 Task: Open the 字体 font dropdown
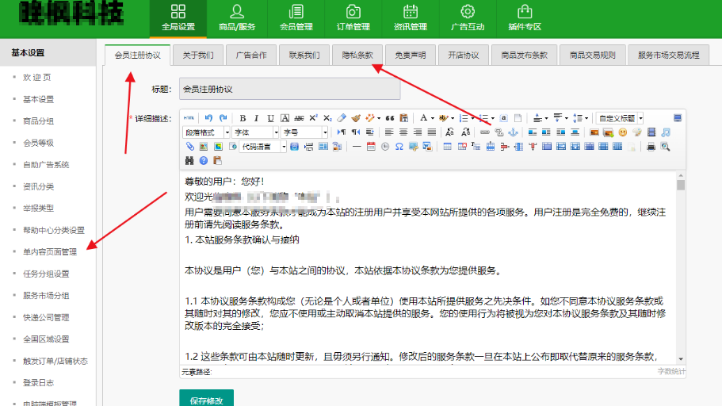(x=255, y=132)
